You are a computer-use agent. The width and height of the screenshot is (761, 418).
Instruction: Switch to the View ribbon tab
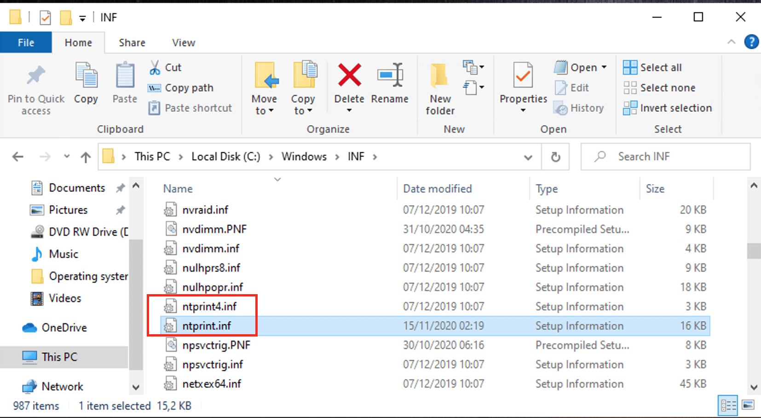click(184, 43)
